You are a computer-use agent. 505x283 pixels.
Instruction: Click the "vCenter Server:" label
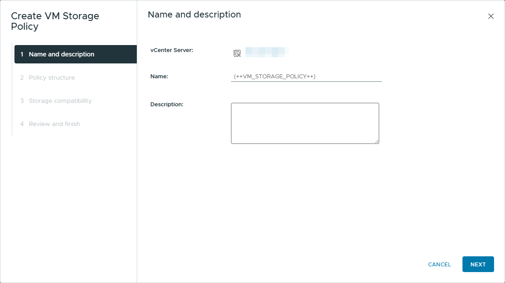(171, 50)
